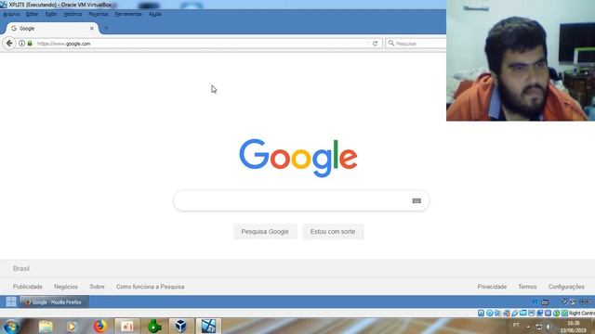
Task: Click the VirtualBox display status icon
Action: coord(531,313)
